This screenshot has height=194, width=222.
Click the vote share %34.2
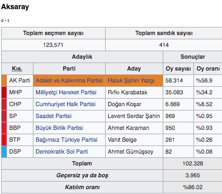(204, 92)
